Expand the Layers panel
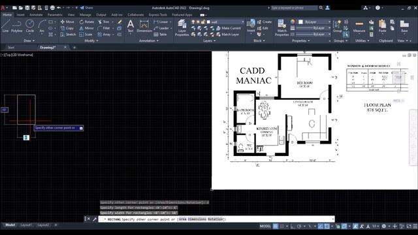This screenshot has height=235, width=418. coord(209,40)
